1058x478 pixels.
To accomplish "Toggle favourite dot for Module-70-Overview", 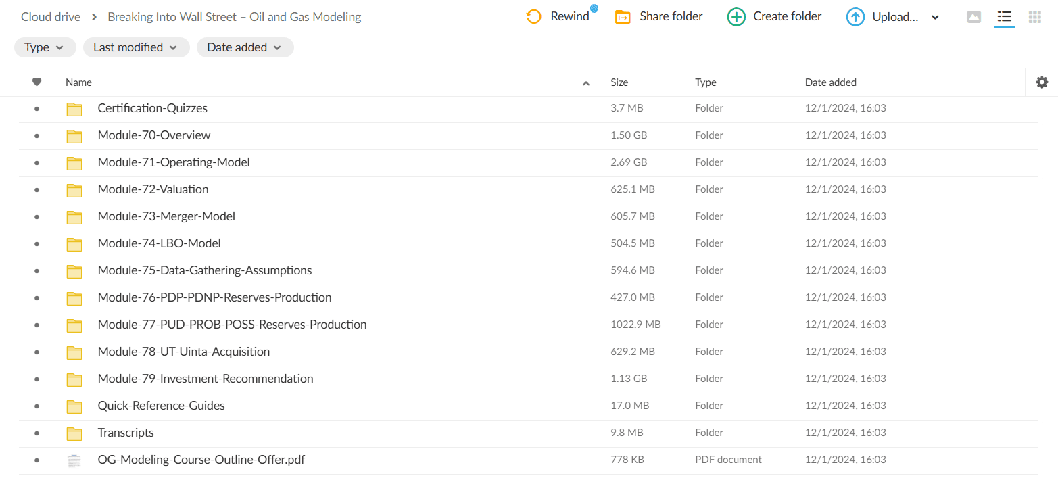I will point(37,135).
